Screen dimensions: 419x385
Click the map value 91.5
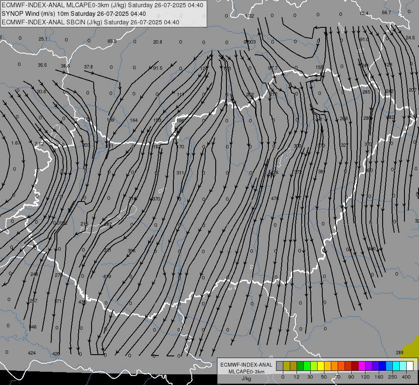click(x=157, y=68)
